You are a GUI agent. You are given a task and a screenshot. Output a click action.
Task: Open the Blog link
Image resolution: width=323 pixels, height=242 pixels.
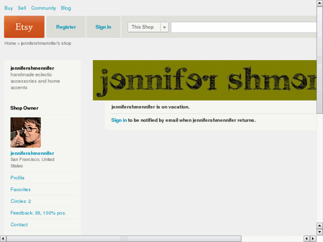pos(66,8)
